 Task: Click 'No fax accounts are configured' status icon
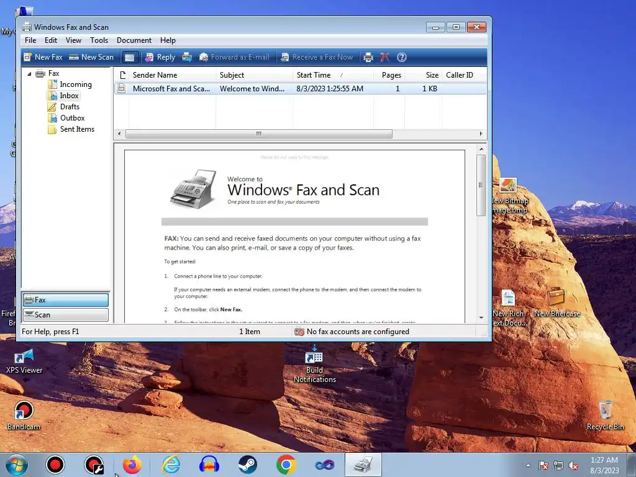[x=299, y=332]
